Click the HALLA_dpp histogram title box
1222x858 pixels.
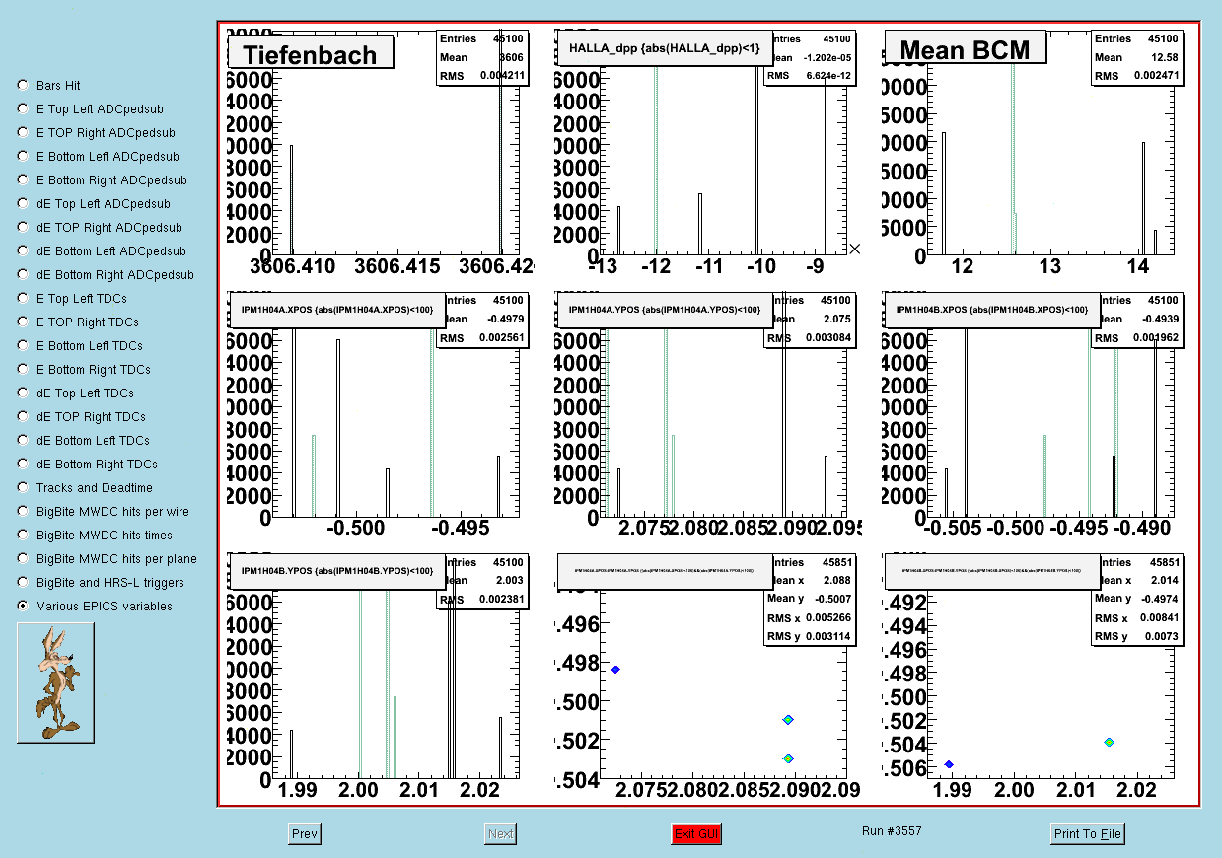point(665,48)
